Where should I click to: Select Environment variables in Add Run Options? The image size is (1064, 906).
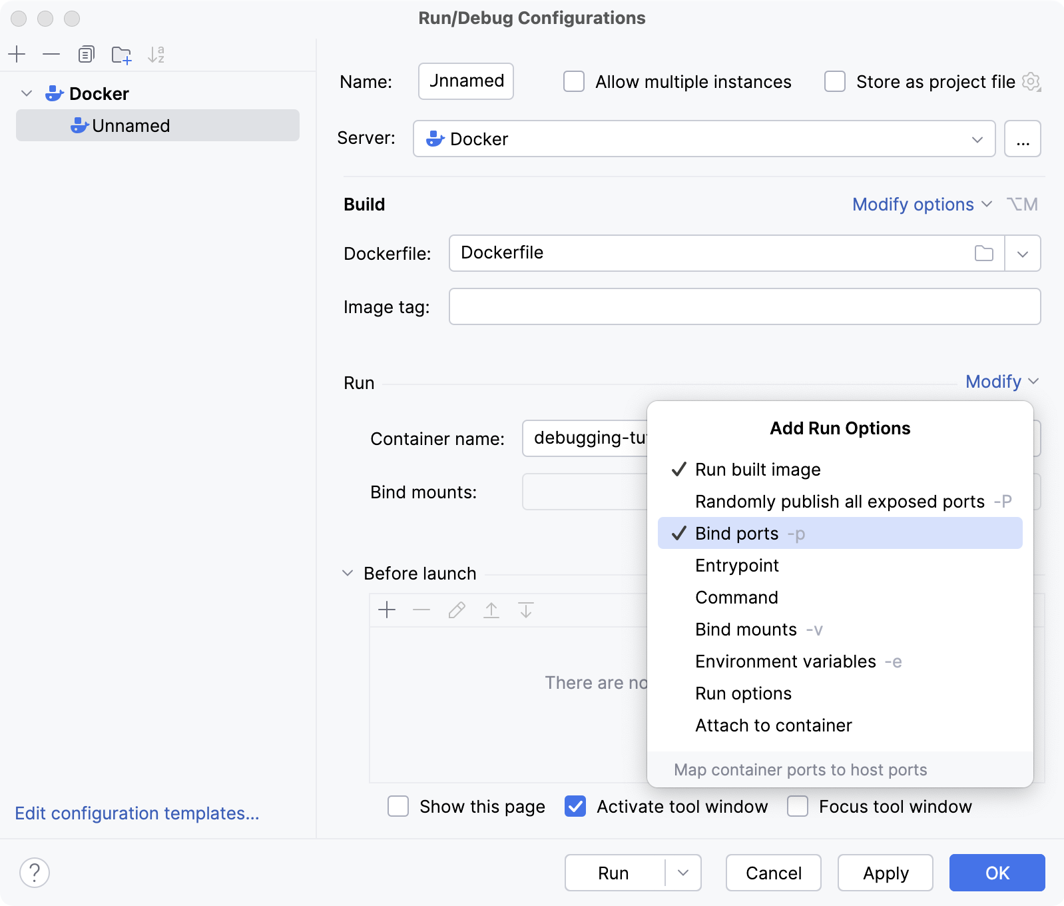coord(786,662)
